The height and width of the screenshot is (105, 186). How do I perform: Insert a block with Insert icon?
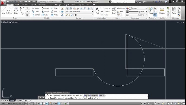114,11
